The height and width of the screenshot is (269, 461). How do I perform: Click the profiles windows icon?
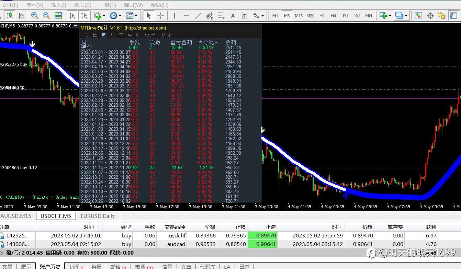tap(399, 15)
